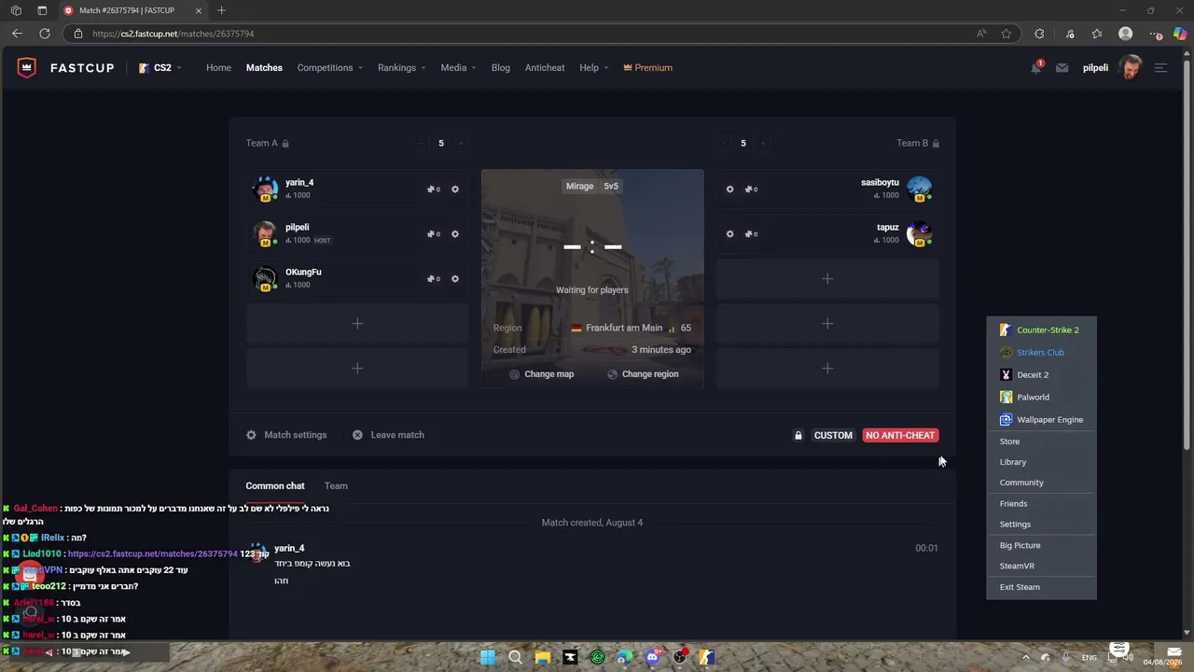This screenshot has width=1194, height=672.
Task: Open settings gear for yarin_4
Action: coord(455,189)
